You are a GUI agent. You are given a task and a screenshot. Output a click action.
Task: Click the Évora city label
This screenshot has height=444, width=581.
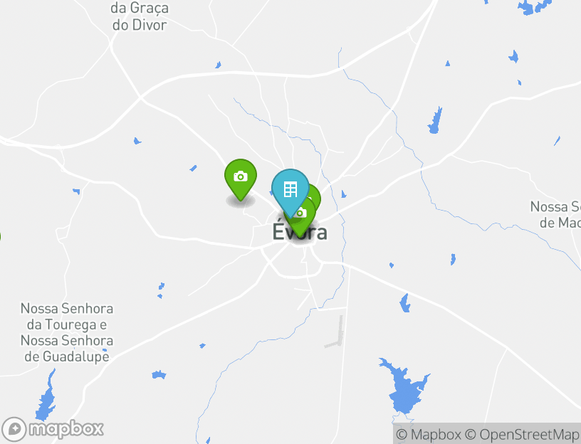click(x=300, y=233)
